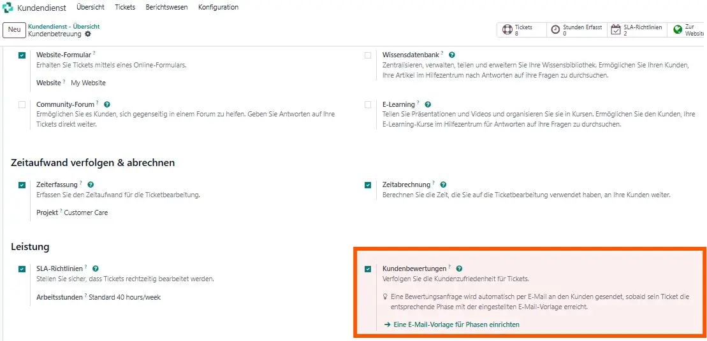The width and height of the screenshot is (707, 341).
Task: Open Arbeitsstunden field Standard 40 hours/week
Action: point(124,297)
